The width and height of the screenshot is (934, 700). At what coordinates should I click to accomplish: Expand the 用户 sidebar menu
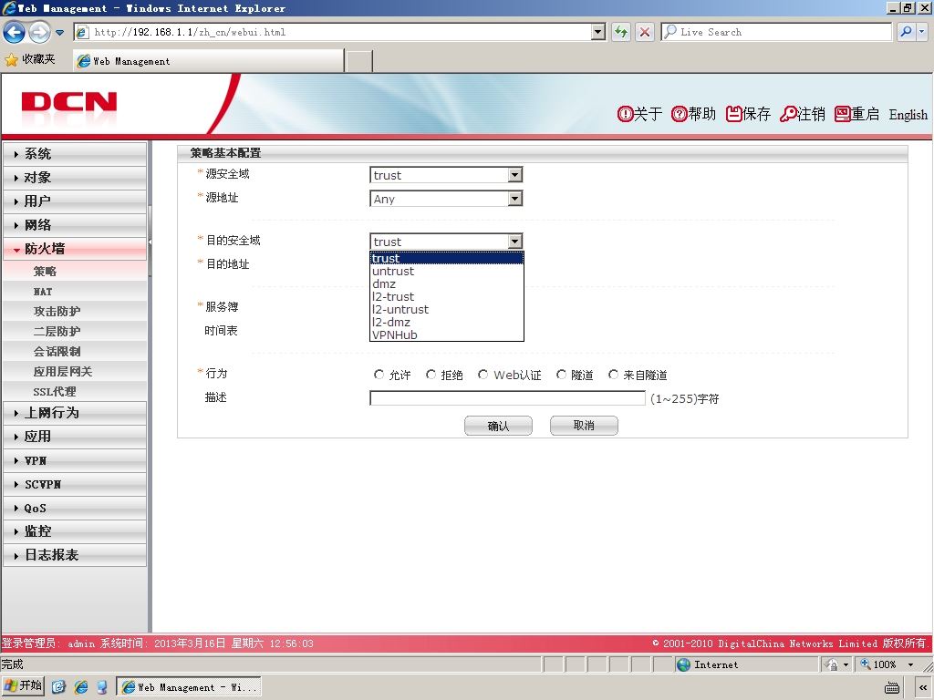[x=75, y=201]
